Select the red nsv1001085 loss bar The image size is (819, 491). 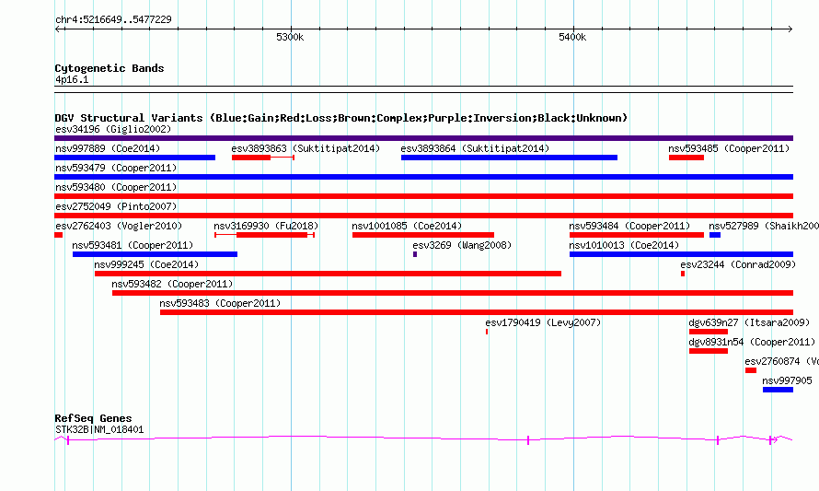point(423,235)
